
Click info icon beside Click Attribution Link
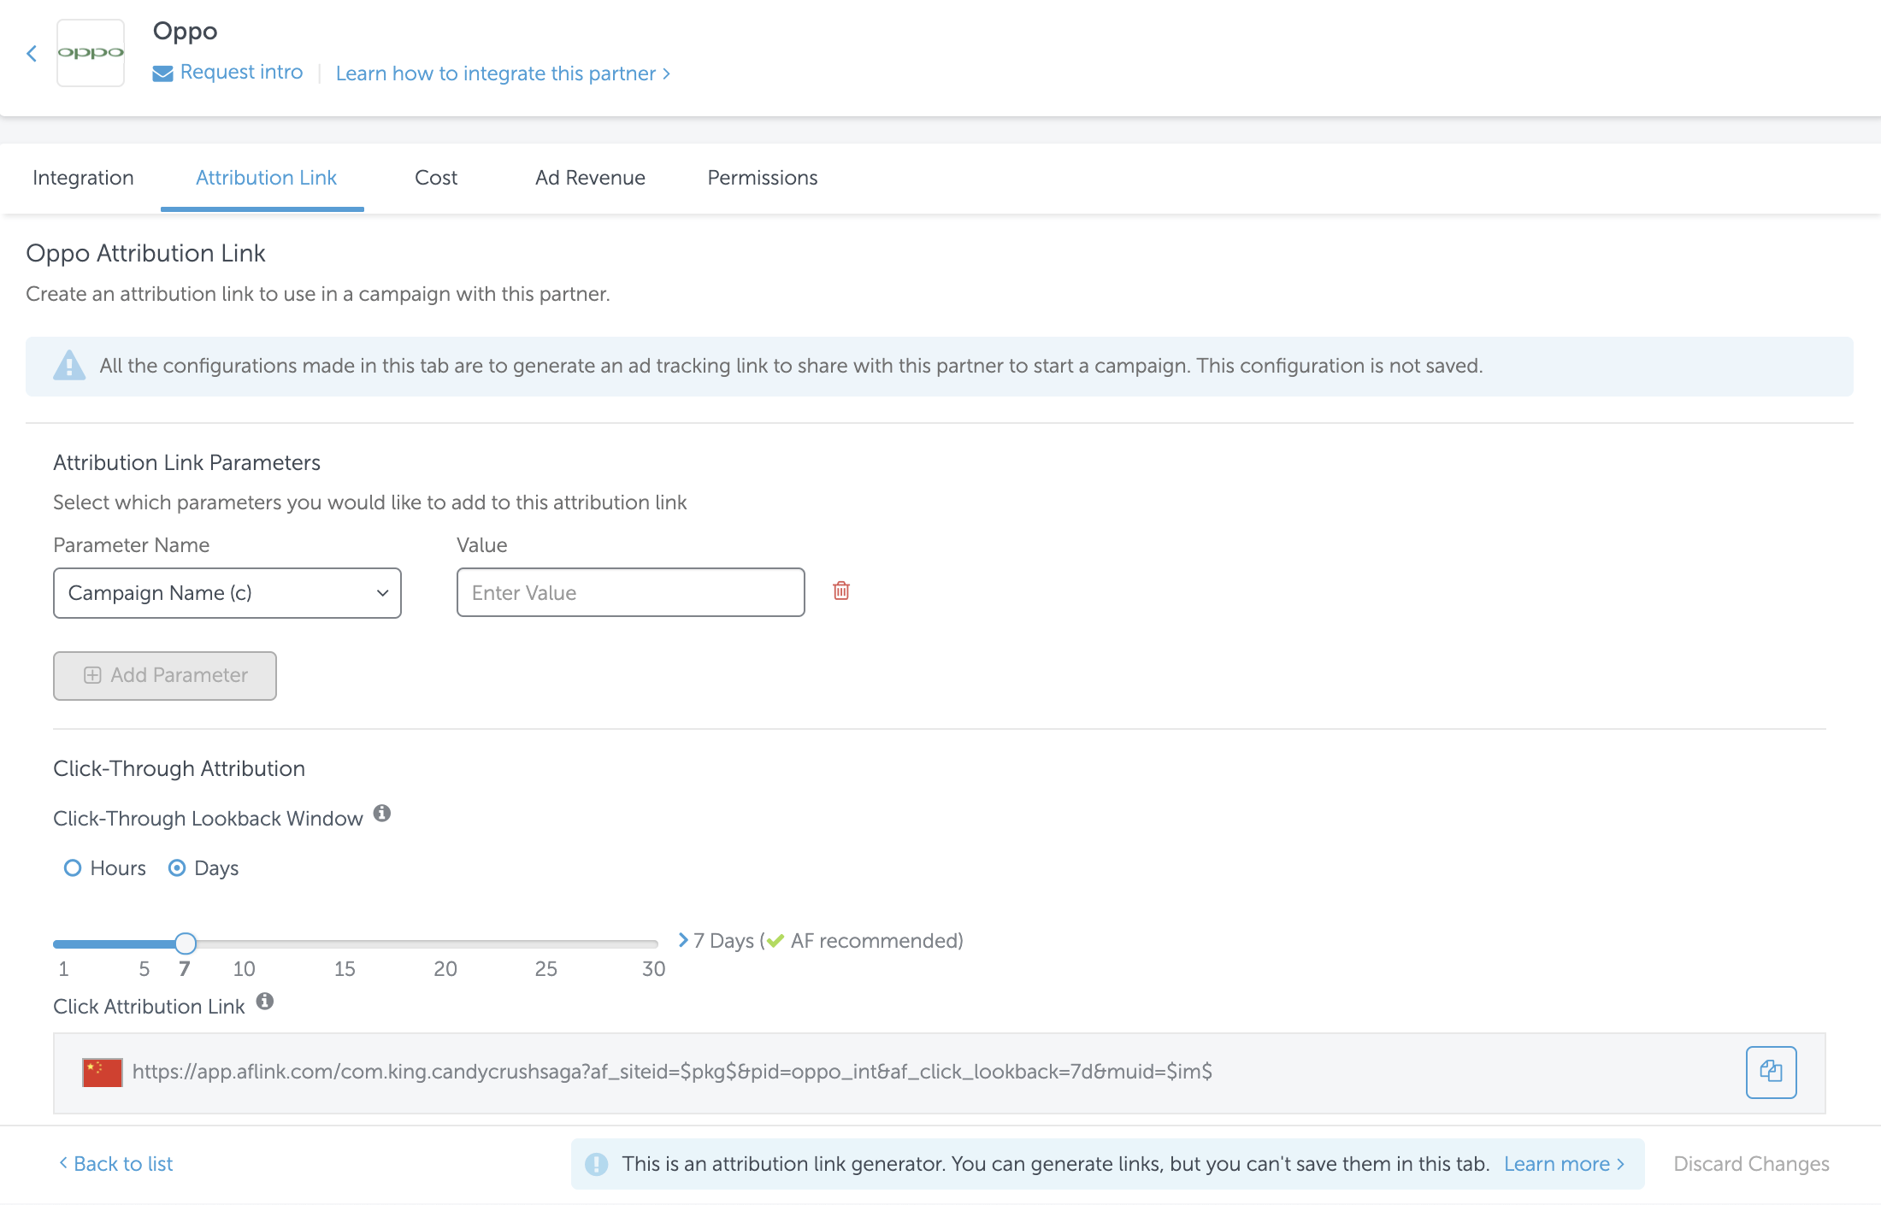(265, 1002)
